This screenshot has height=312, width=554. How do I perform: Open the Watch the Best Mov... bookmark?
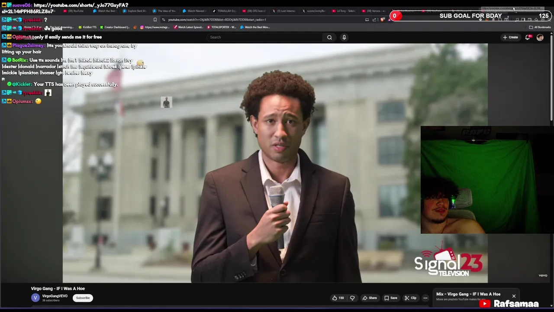tap(255, 27)
